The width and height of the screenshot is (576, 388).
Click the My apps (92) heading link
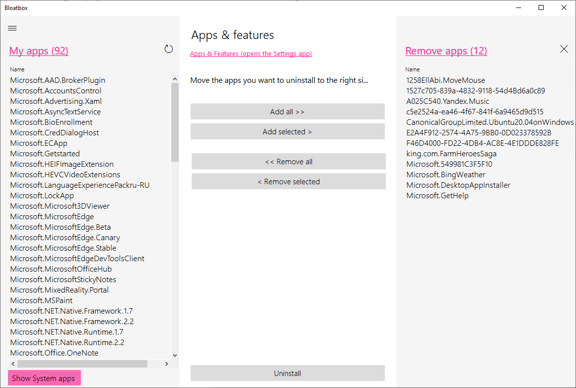[39, 51]
